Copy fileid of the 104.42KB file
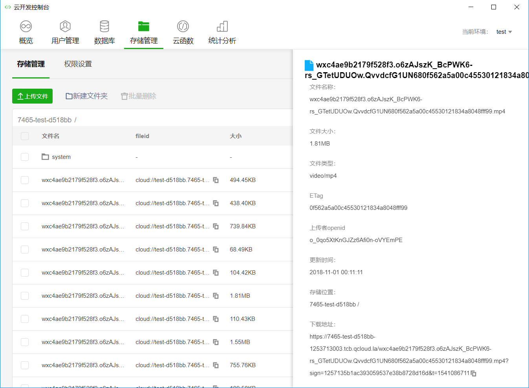Screen dimensions: 529x388 (216, 273)
